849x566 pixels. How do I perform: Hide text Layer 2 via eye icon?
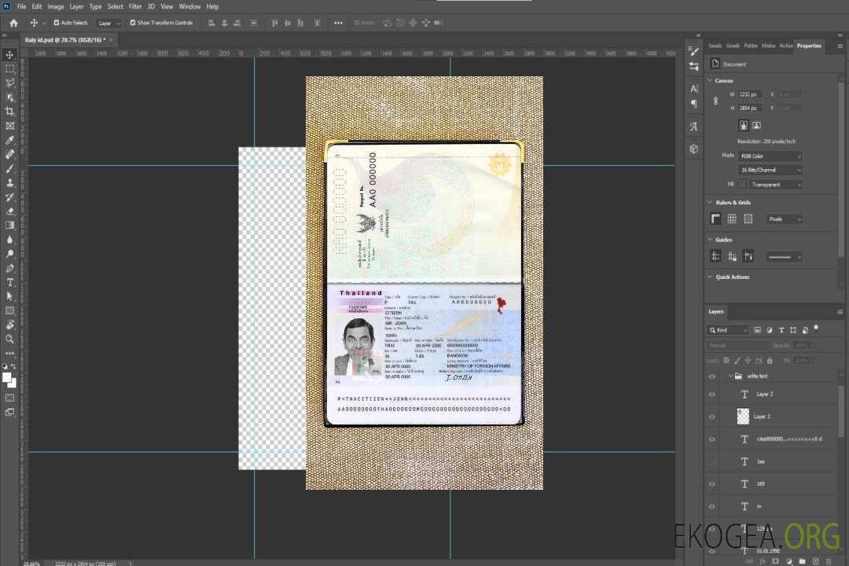pyautogui.click(x=712, y=395)
